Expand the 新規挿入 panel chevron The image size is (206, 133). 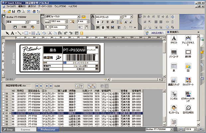point(198,32)
